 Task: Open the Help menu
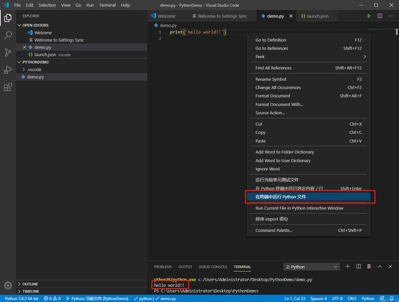click(x=125, y=5)
